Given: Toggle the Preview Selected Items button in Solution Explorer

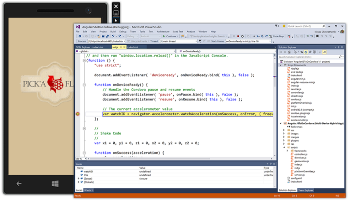Looking at the screenshot, I should (325, 52).
